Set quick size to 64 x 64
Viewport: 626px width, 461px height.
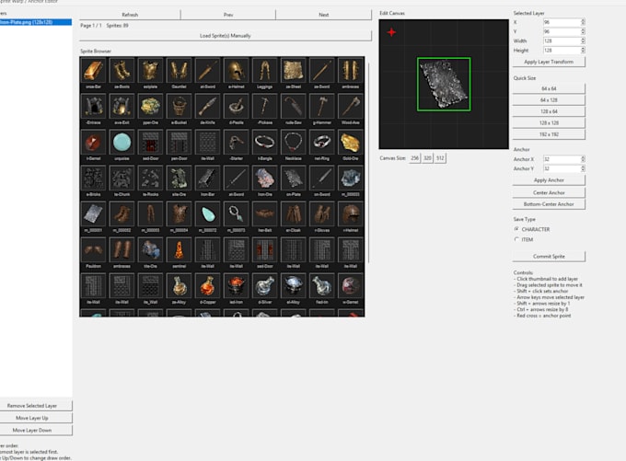[x=549, y=88]
